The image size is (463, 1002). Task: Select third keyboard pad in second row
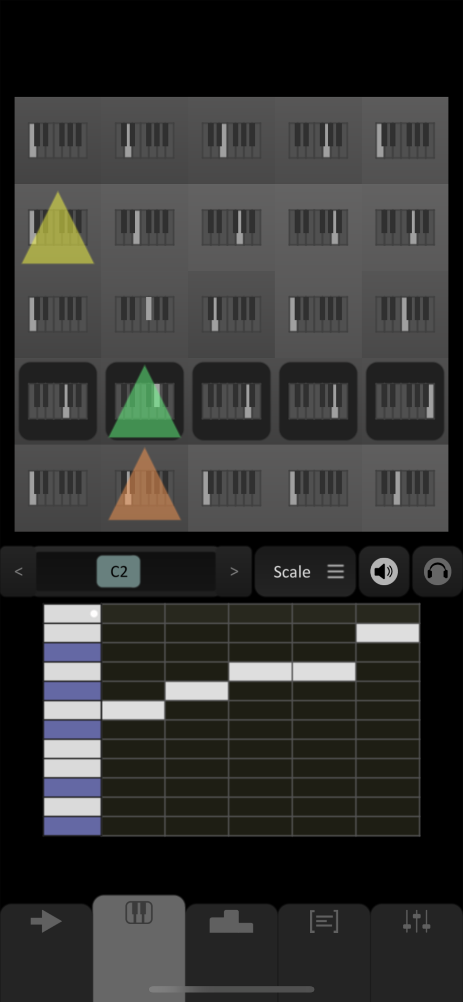(x=231, y=227)
